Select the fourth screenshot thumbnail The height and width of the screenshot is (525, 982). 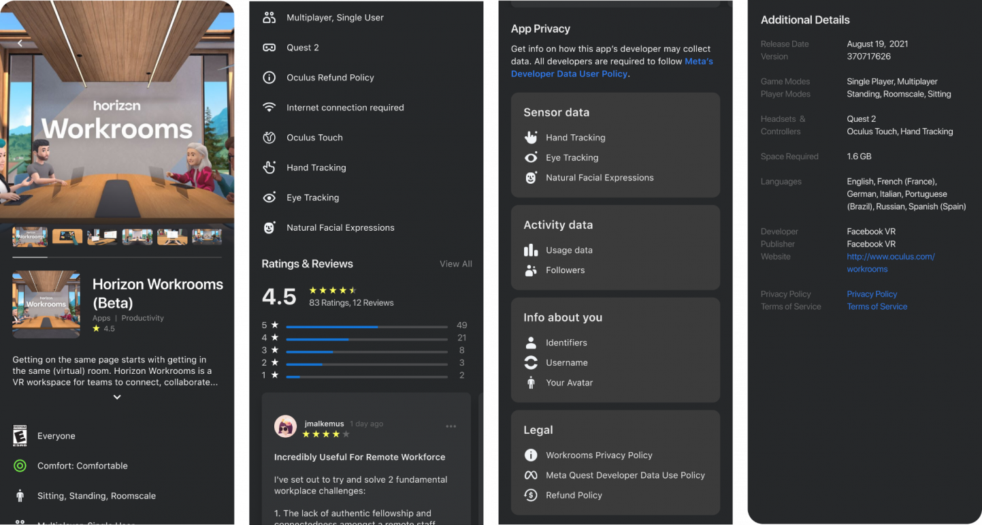137,236
